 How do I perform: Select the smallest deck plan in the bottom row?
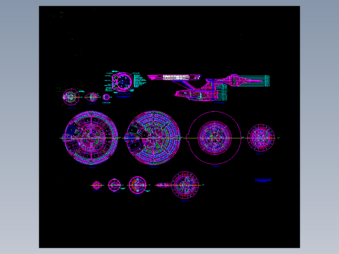97,185
